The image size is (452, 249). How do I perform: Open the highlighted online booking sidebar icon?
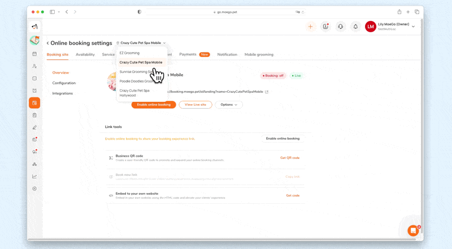(x=34, y=103)
